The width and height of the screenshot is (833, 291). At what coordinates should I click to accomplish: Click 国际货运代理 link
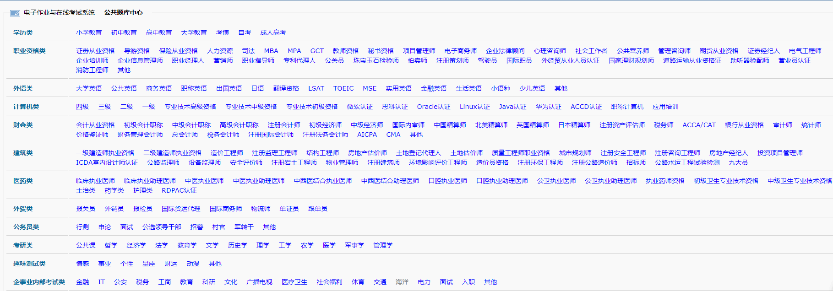point(181,209)
